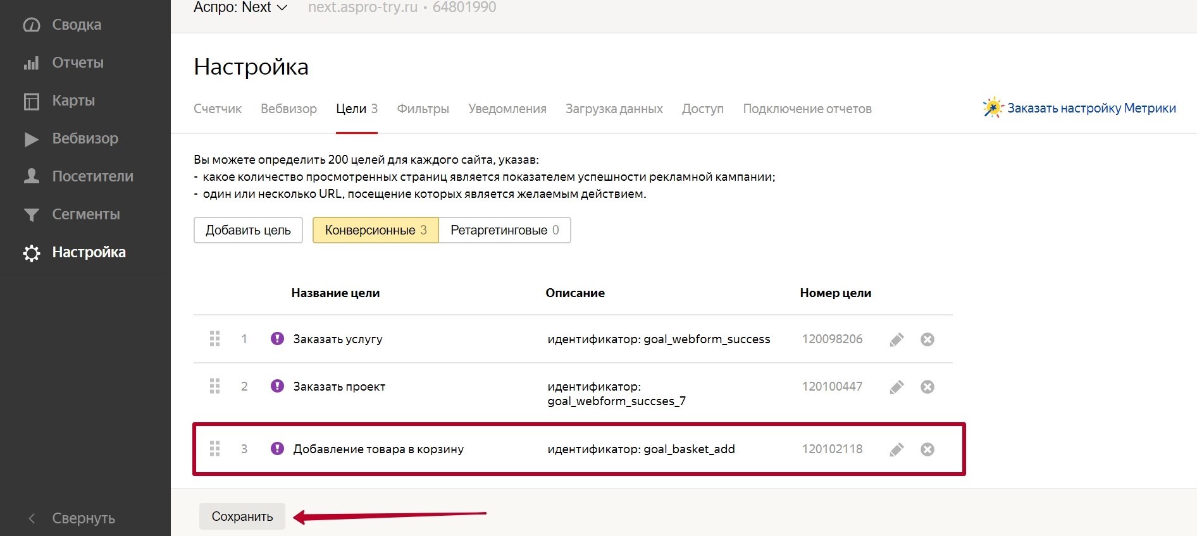Click the Настройка gear icon
The image size is (1197, 536).
pyautogui.click(x=31, y=253)
